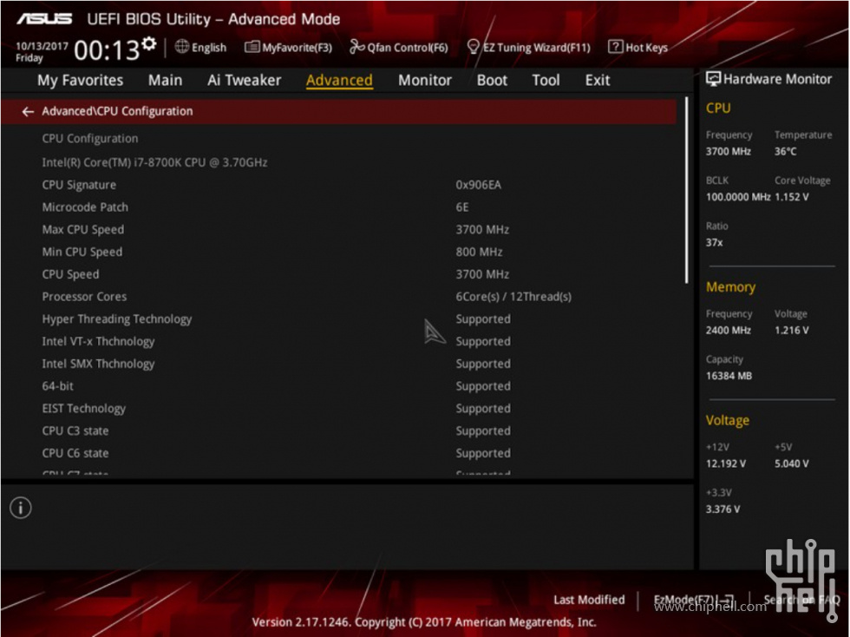This screenshot has height=637, width=850.
Task: Switch to EzMode(F7)
Action: [693, 600]
